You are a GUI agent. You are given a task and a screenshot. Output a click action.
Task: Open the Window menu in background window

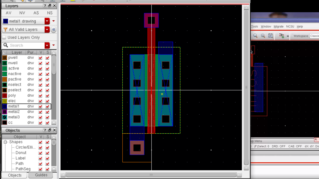pos(266,26)
